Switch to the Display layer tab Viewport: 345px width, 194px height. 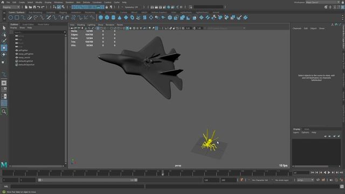coord(296,129)
